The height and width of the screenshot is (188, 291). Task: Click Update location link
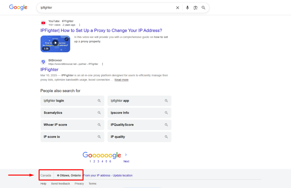click(x=122, y=175)
